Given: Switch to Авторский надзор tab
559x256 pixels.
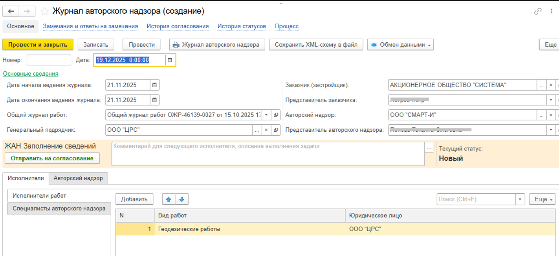Looking at the screenshot, I should point(78,178).
